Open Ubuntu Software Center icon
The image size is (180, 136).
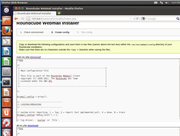pyautogui.click(x=6, y=102)
